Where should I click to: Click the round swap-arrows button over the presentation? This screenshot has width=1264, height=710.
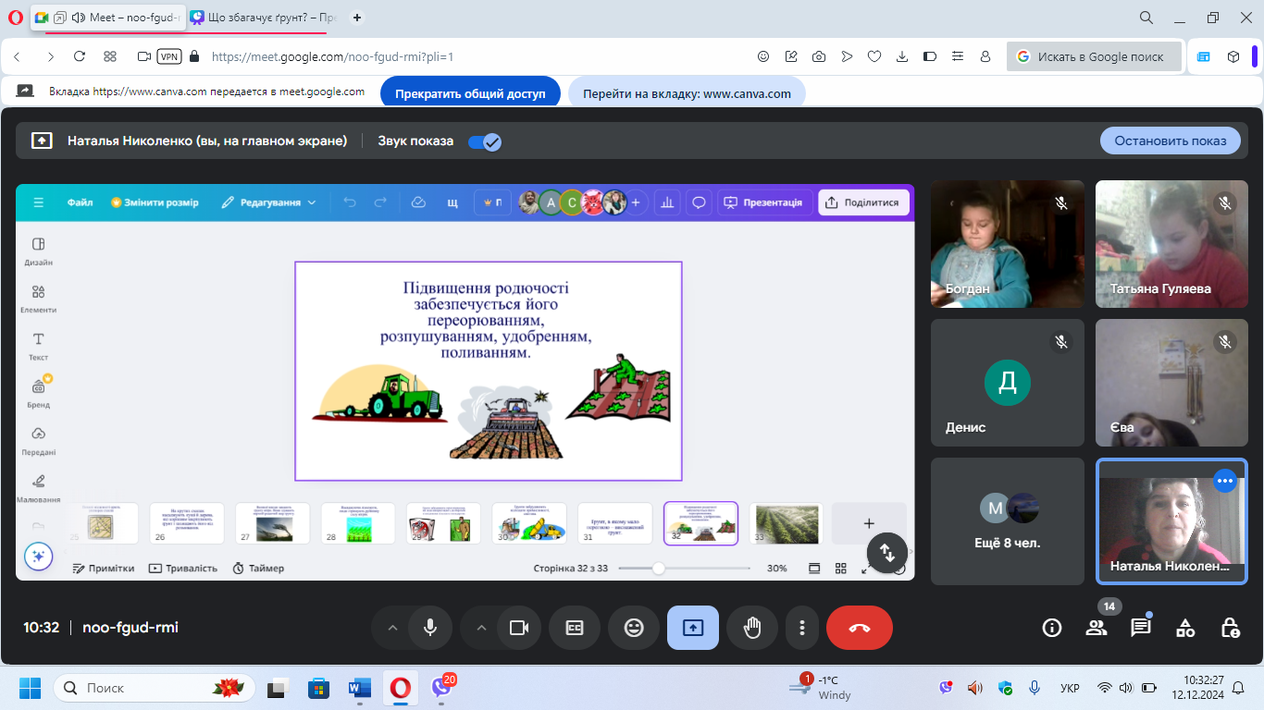[887, 553]
